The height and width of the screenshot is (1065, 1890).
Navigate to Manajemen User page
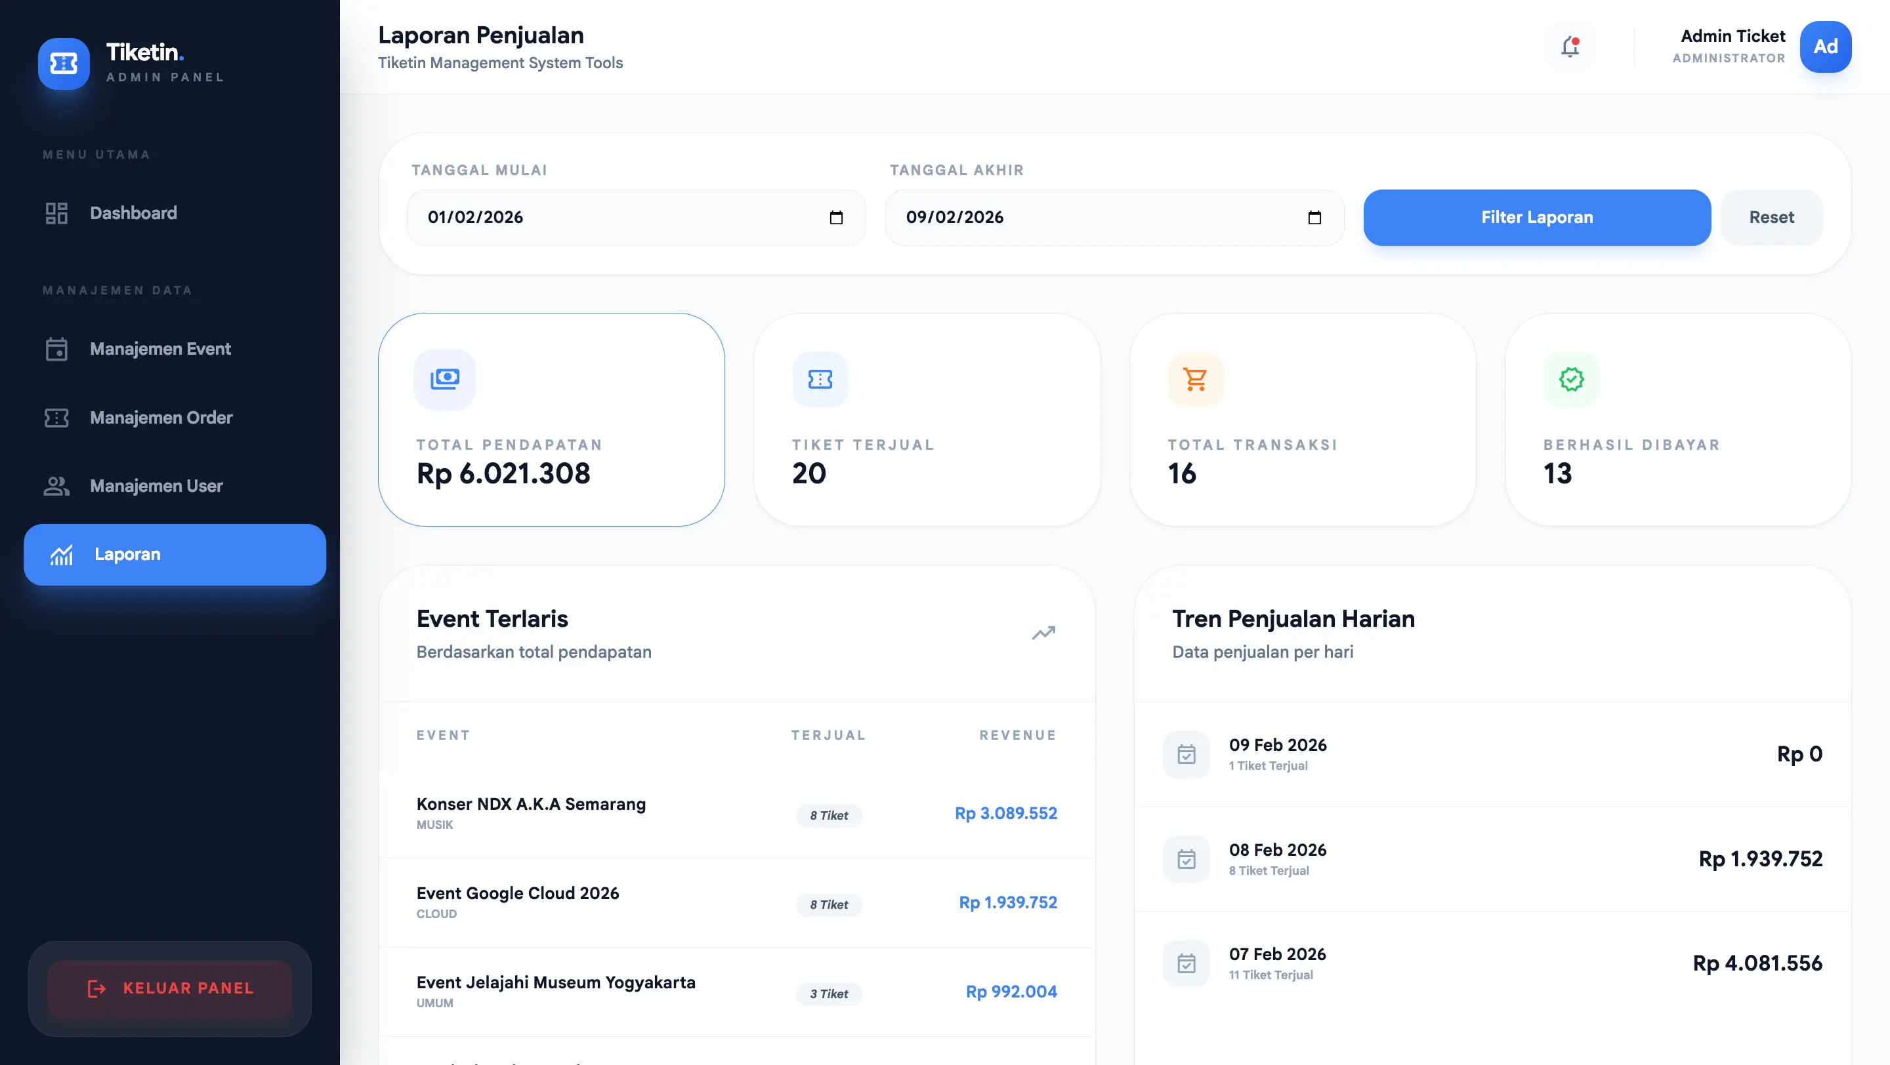(x=156, y=486)
